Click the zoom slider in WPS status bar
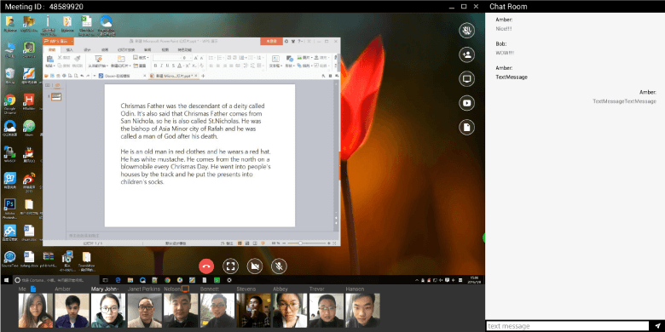Screen dimensions: 665x332 pyautogui.click(x=307, y=243)
